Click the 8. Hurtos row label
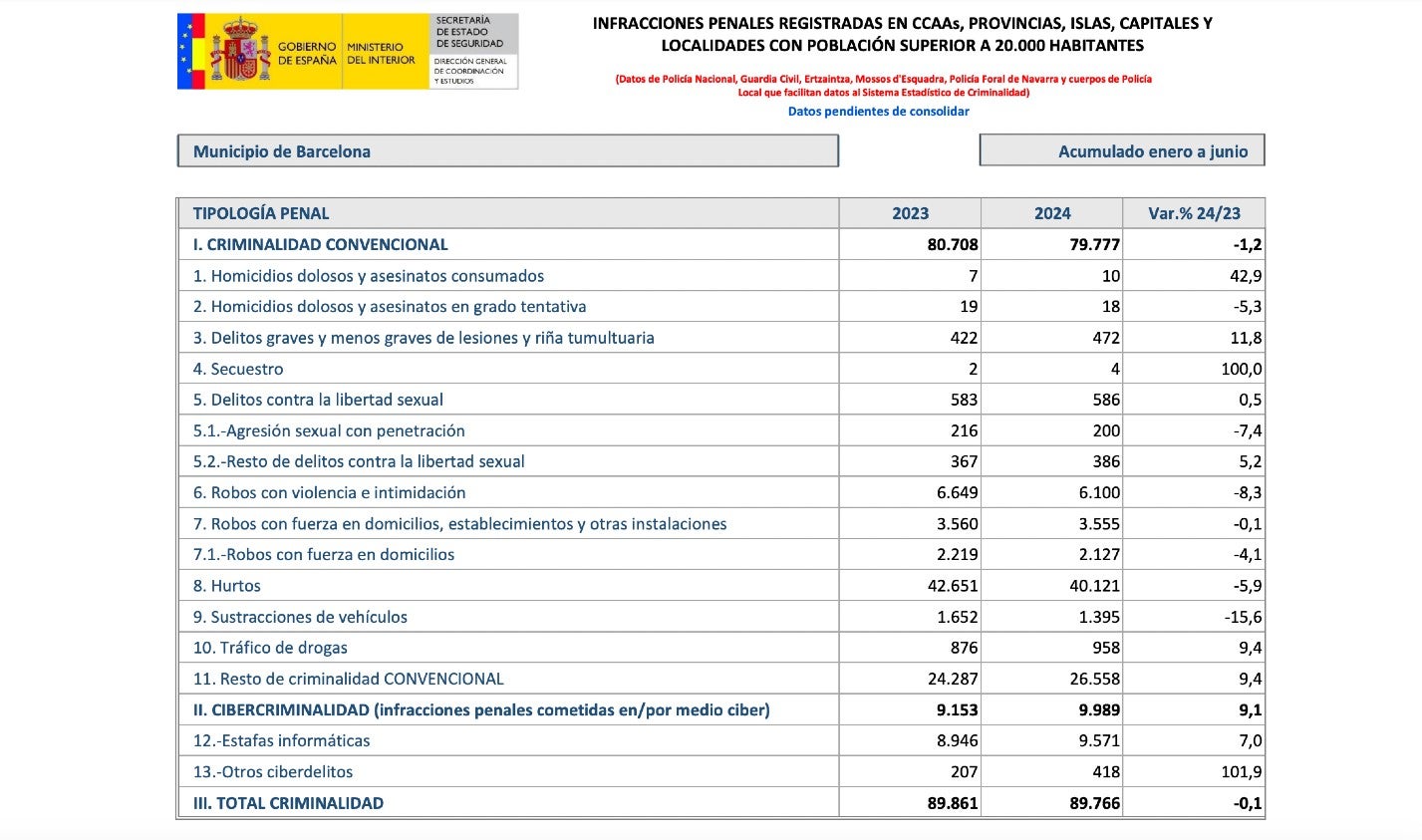The width and height of the screenshot is (1422, 840). pos(227,586)
